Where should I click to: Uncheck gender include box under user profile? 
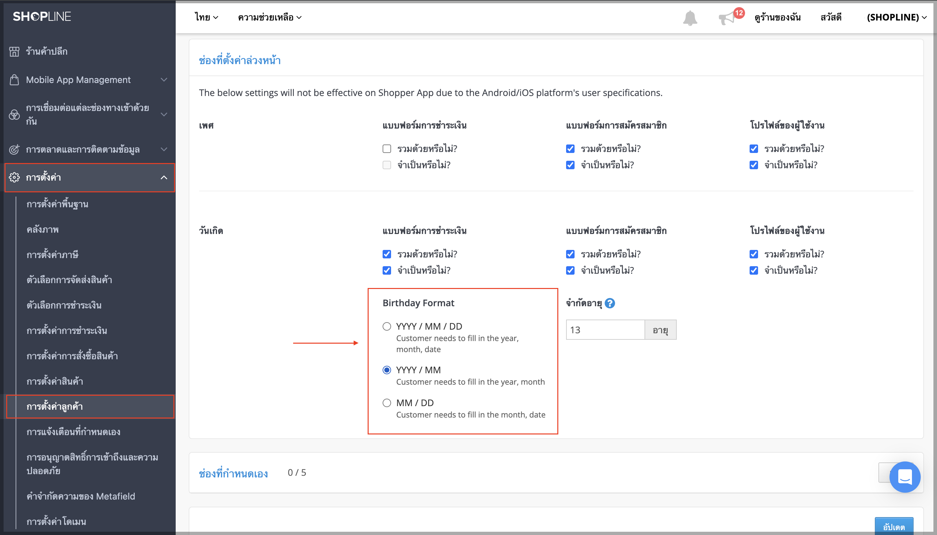pyautogui.click(x=754, y=149)
